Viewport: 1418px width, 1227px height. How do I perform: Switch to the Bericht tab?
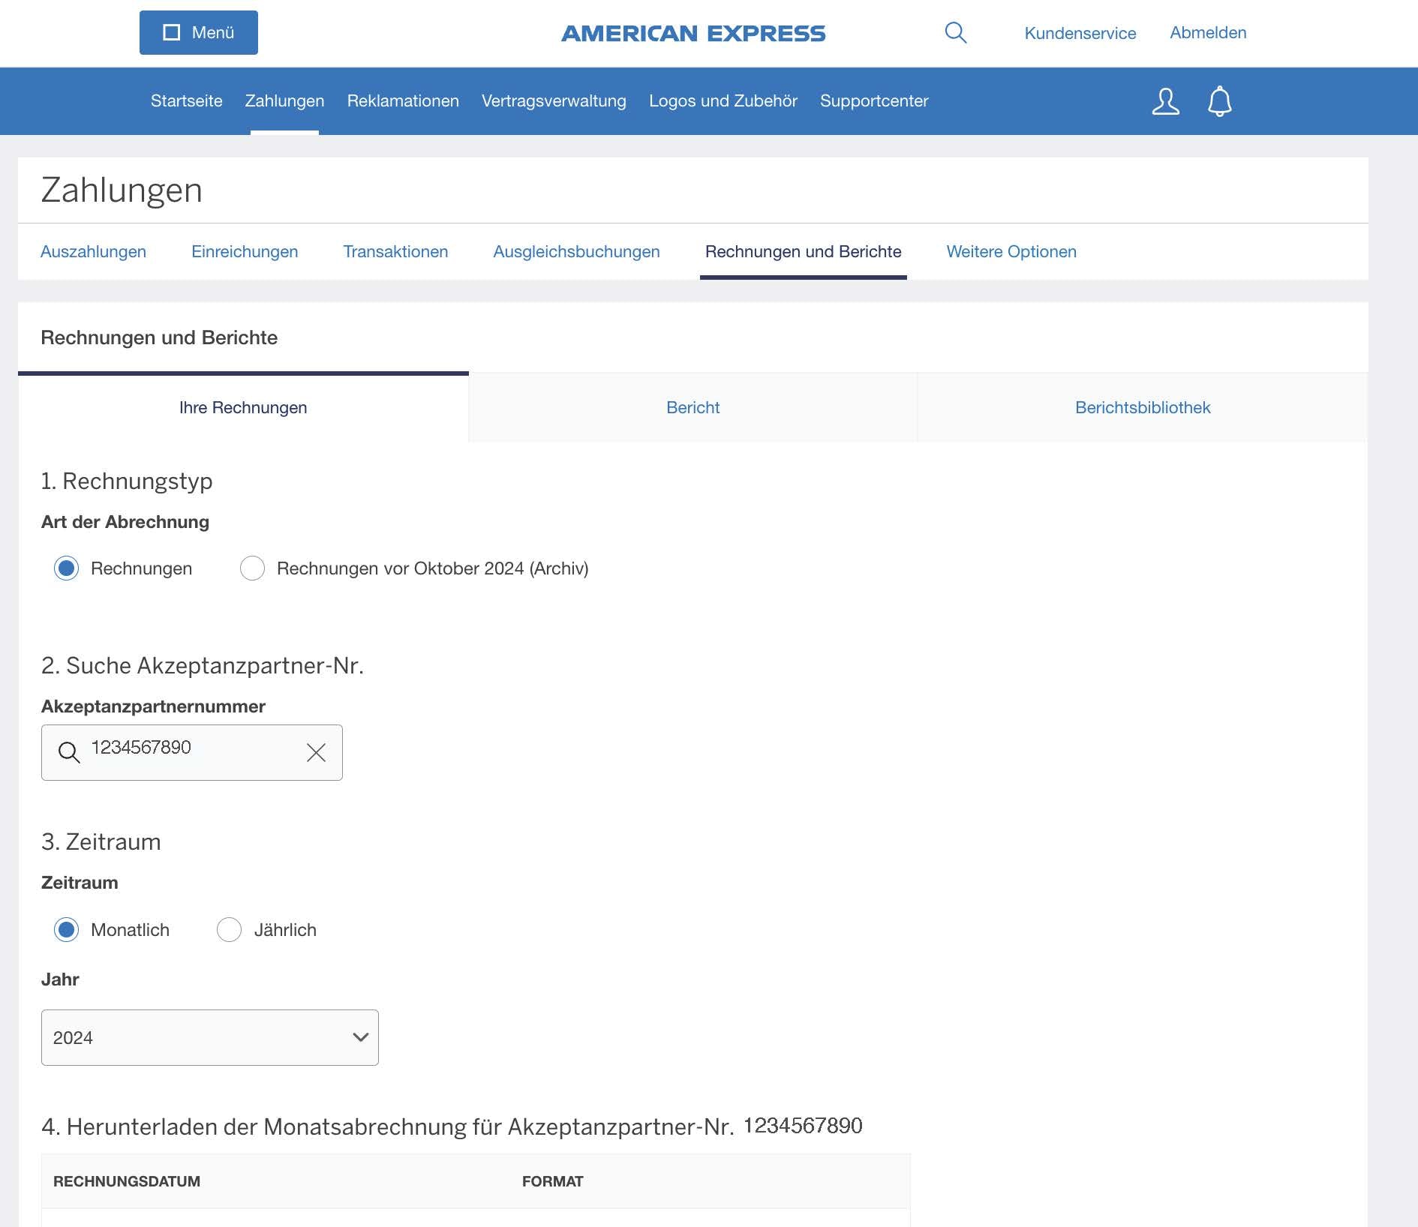coord(692,407)
